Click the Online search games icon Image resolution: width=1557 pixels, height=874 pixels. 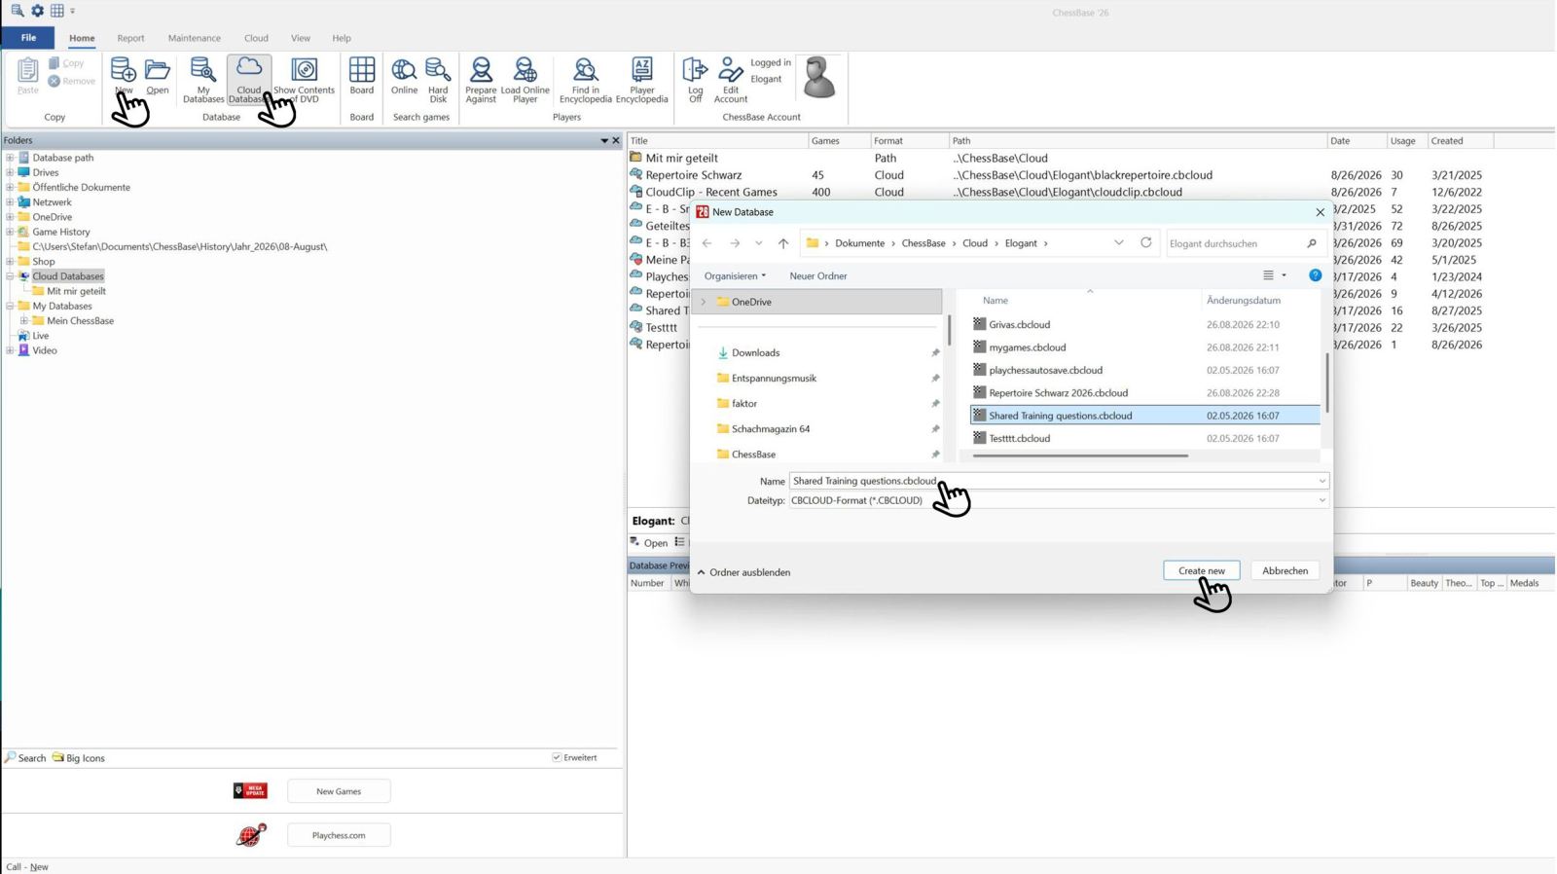pyautogui.click(x=404, y=70)
